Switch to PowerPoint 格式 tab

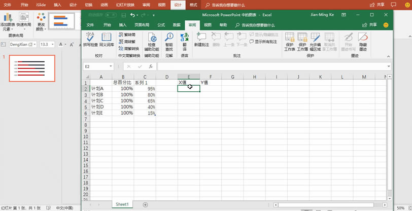tap(193, 5)
